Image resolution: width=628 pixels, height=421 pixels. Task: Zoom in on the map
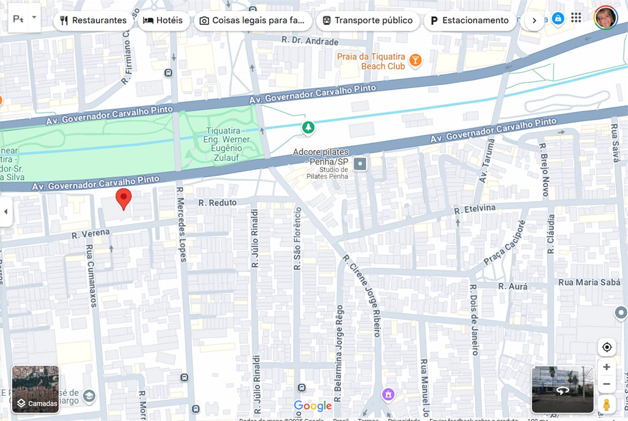coord(607,367)
